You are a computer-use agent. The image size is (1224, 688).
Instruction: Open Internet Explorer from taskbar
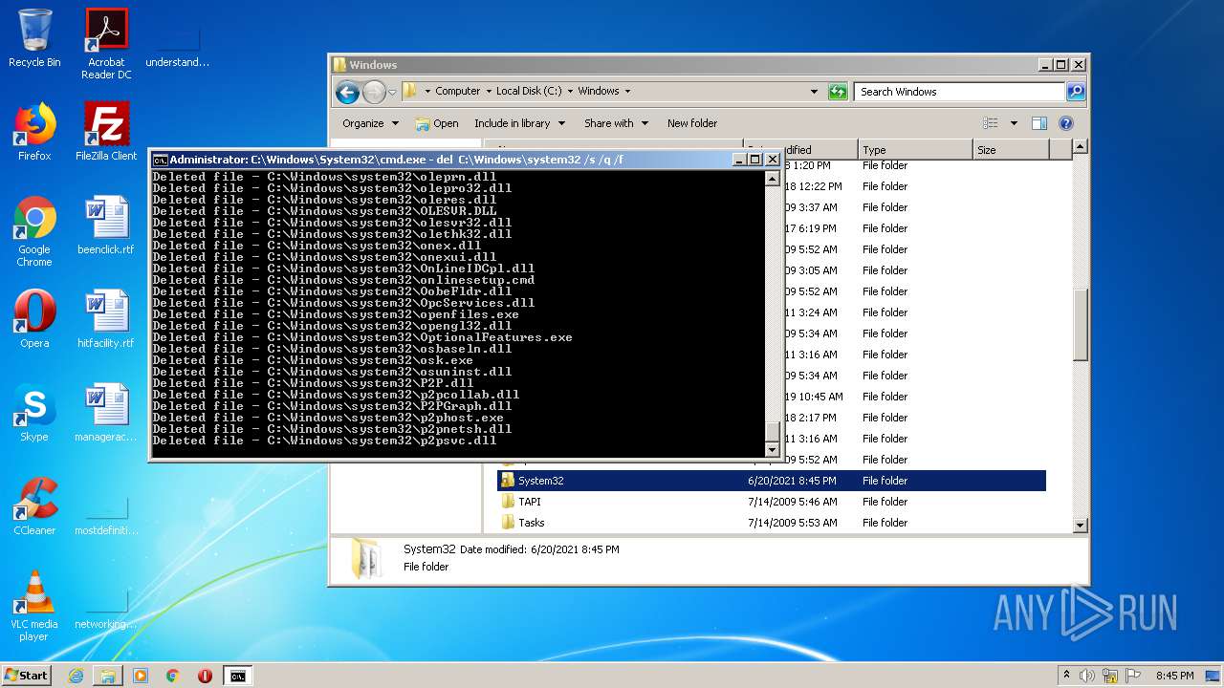tap(76, 676)
